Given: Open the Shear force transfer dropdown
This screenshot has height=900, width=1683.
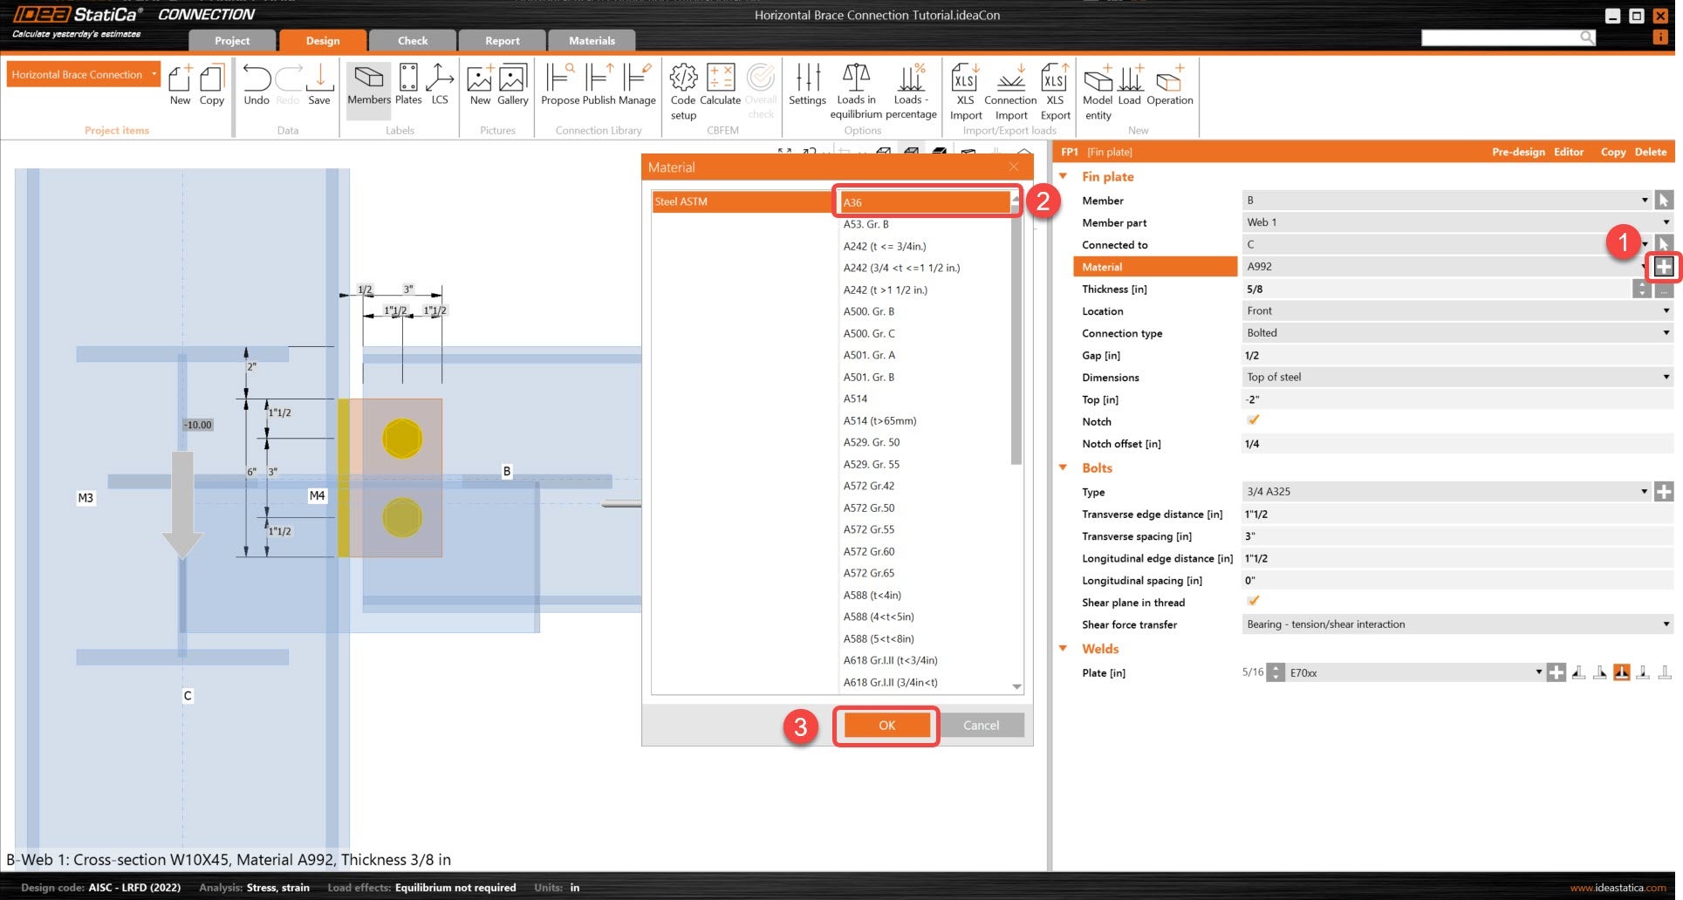Looking at the screenshot, I should pyautogui.click(x=1455, y=624).
